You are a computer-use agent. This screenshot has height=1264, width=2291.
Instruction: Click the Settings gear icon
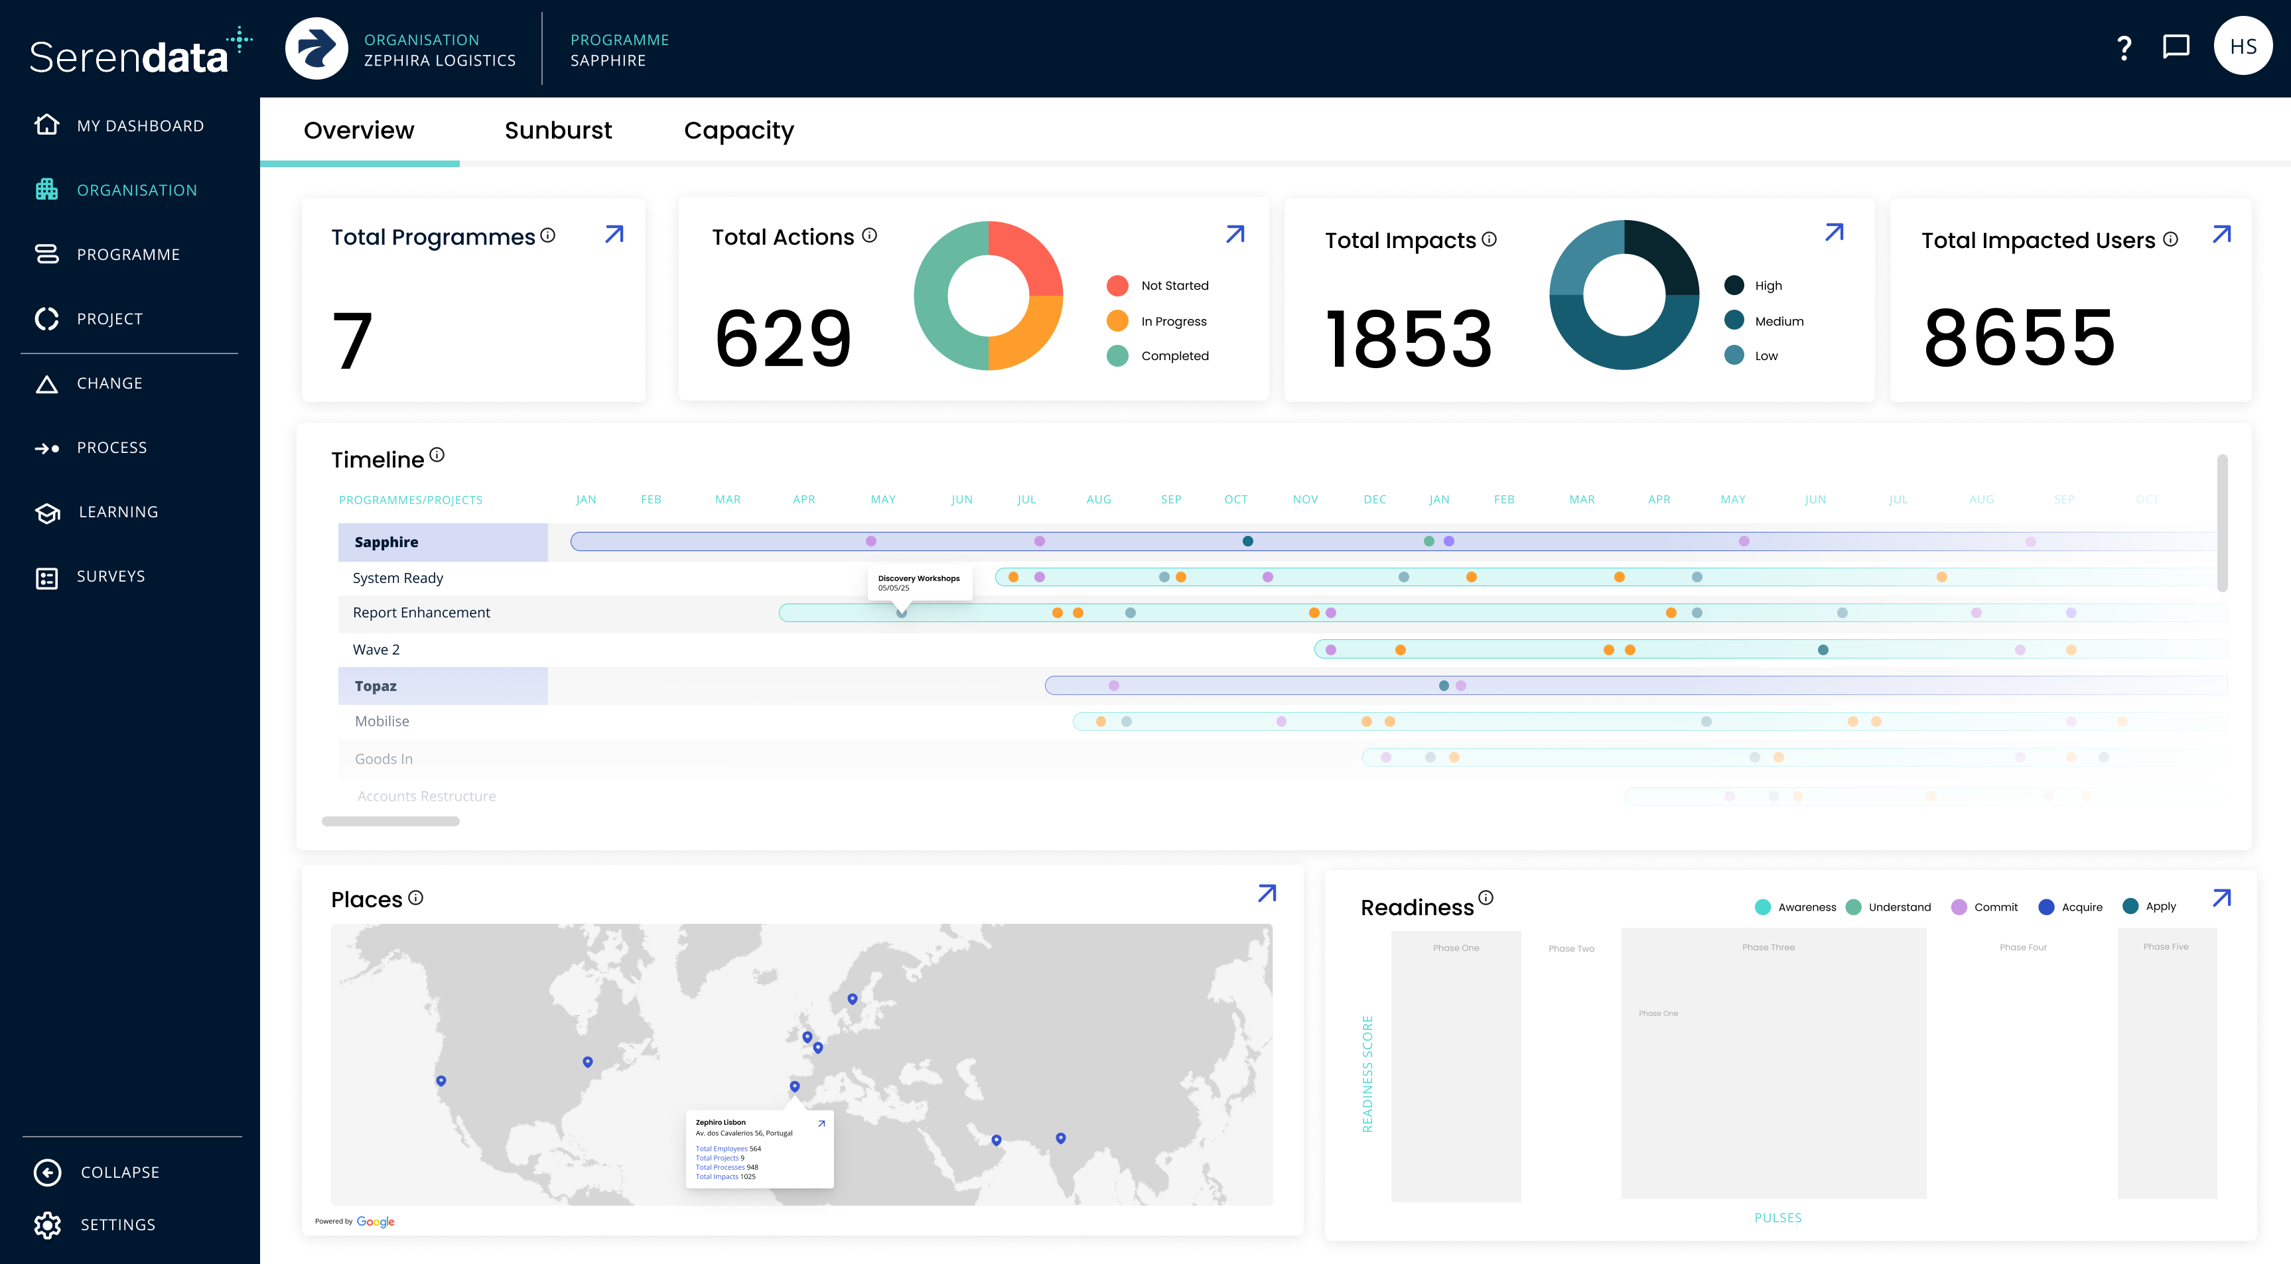pos(47,1224)
